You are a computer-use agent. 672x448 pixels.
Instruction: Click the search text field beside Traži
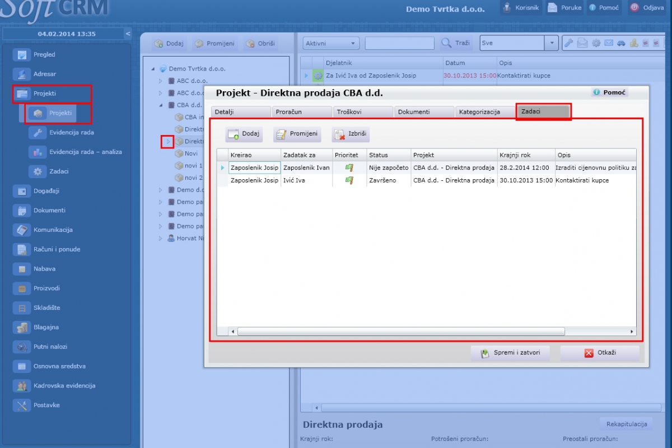[x=400, y=43]
